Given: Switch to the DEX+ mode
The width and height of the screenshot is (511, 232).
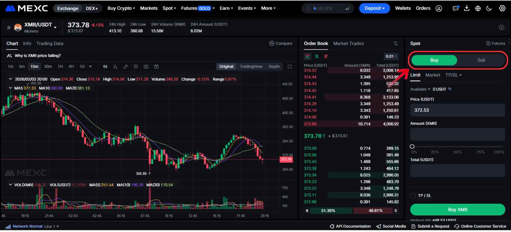Looking at the screenshot, I should pyautogui.click(x=92, y=8).
